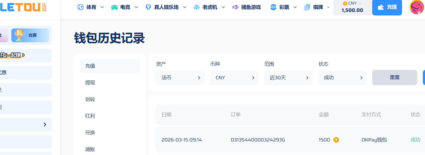Open the 资产 dropdown showing 法币
Image resolution: width=425 pixels, height=155 pixels.
click(x=180, y=78)
